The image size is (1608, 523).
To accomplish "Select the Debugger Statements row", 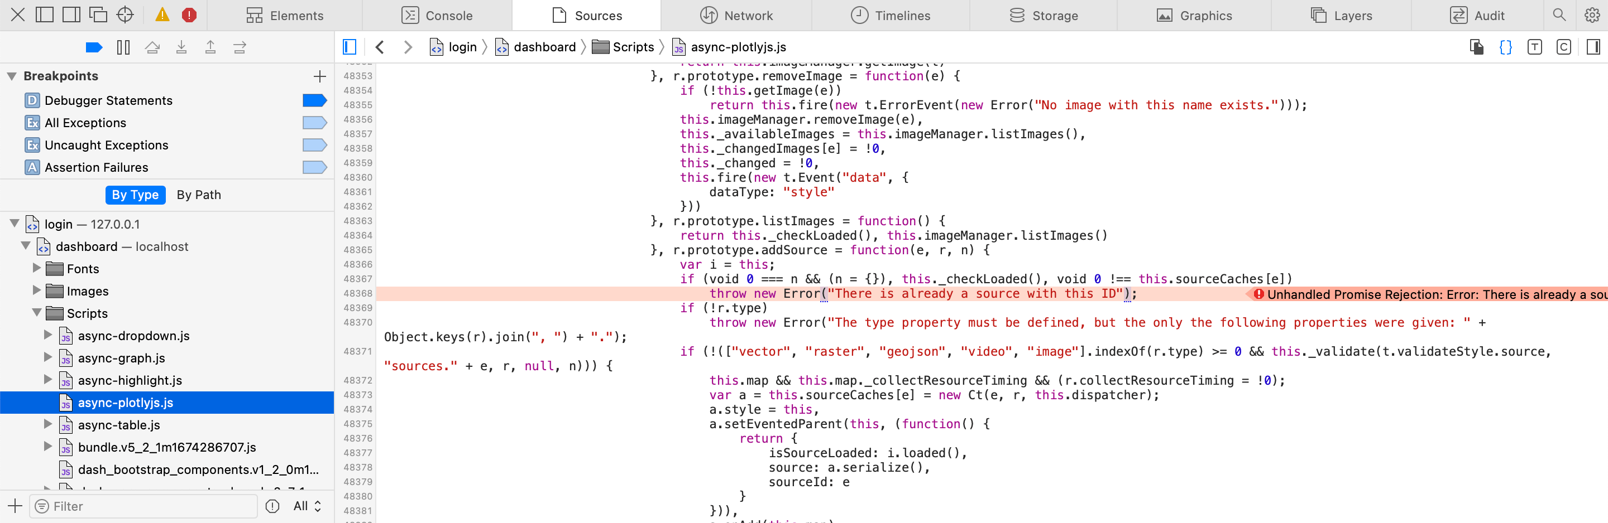I will (x=167, y=100).
